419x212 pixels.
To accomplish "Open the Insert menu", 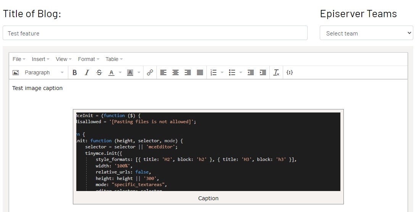I will coord(40,59).
